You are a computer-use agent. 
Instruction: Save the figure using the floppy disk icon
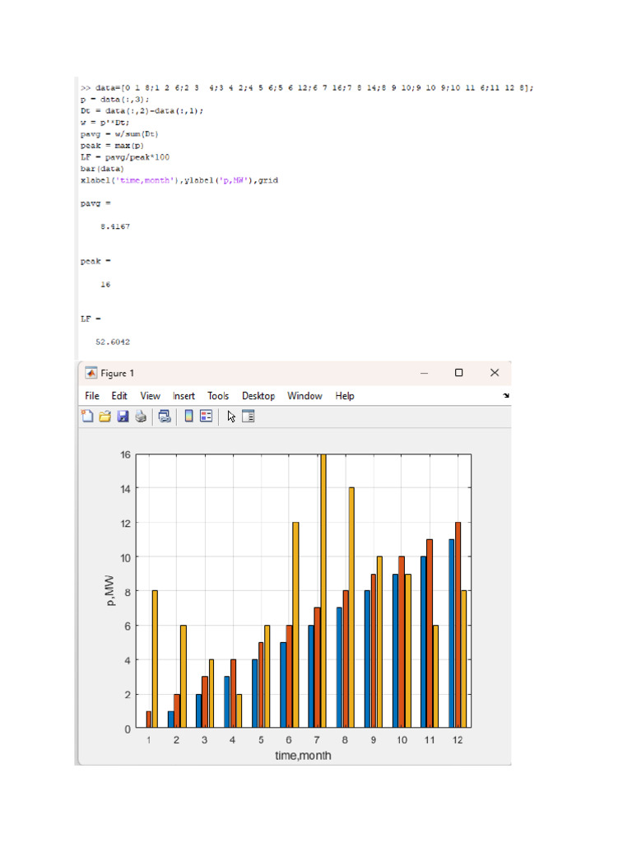123,417
